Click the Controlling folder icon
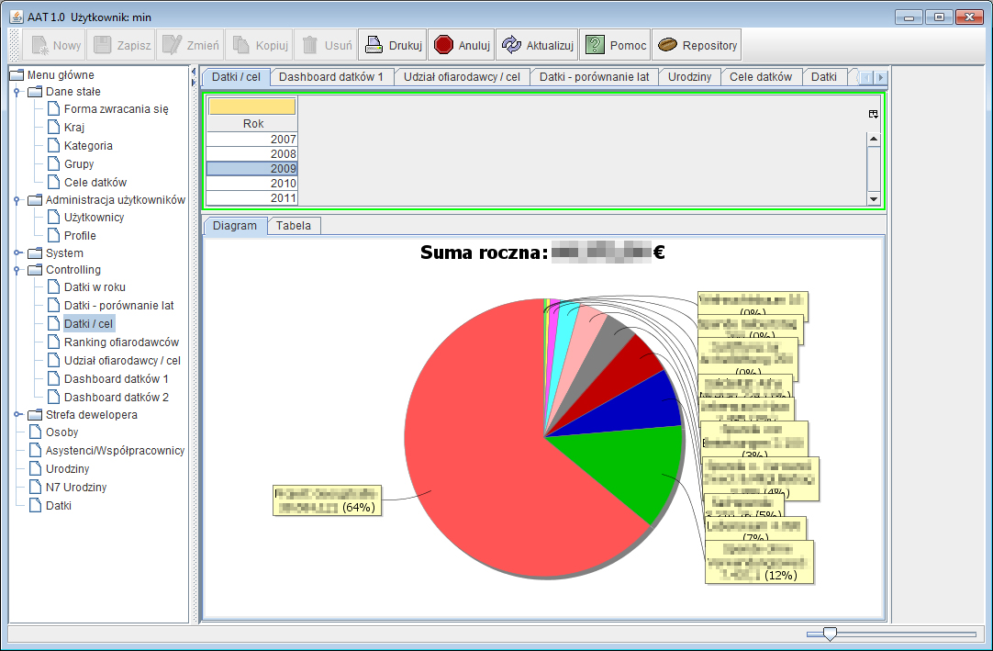 (x=36, y=270)
